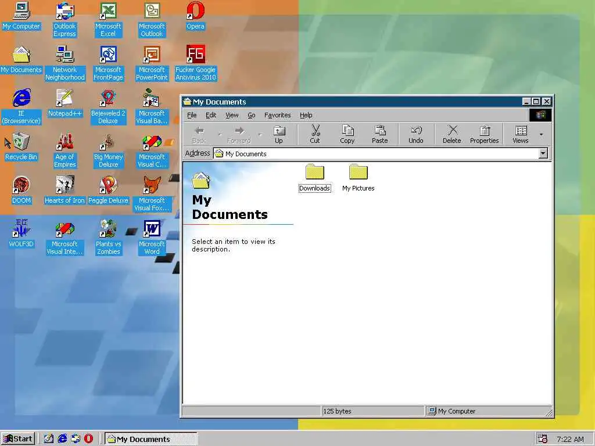This screenshot has width=595, height=446.
Task: Click the Cut toolbar button
Action: coord(315,134)
